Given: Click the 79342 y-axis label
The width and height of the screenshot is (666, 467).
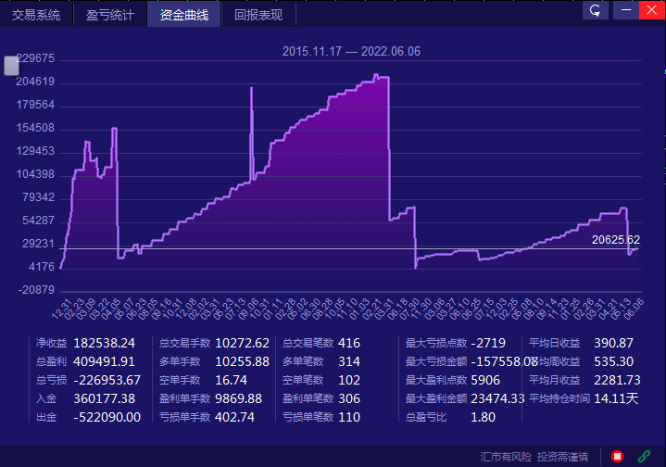Looking at the screenshot, I should [38, 197].
